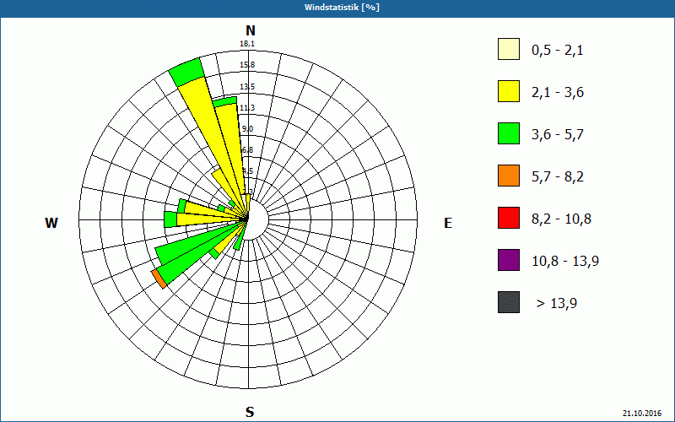Click the orange tip of the southwest wind bar
The height and width of the screenshot is (422, 675).
[x=159, y=279]
